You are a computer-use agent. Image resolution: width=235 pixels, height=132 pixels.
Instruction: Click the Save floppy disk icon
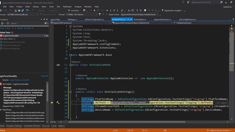click(19, 11)
